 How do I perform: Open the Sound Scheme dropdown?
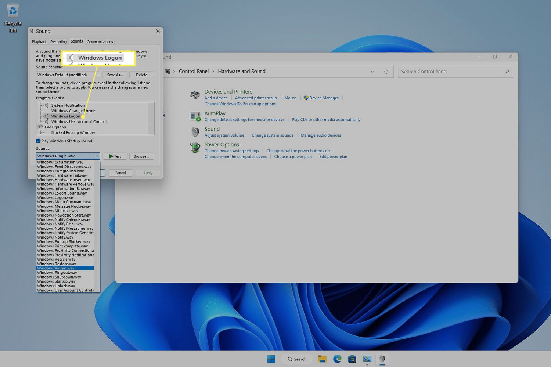point(68,75)
